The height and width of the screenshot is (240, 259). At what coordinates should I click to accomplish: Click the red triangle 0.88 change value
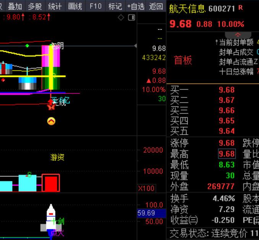click(x=156, y=80)
